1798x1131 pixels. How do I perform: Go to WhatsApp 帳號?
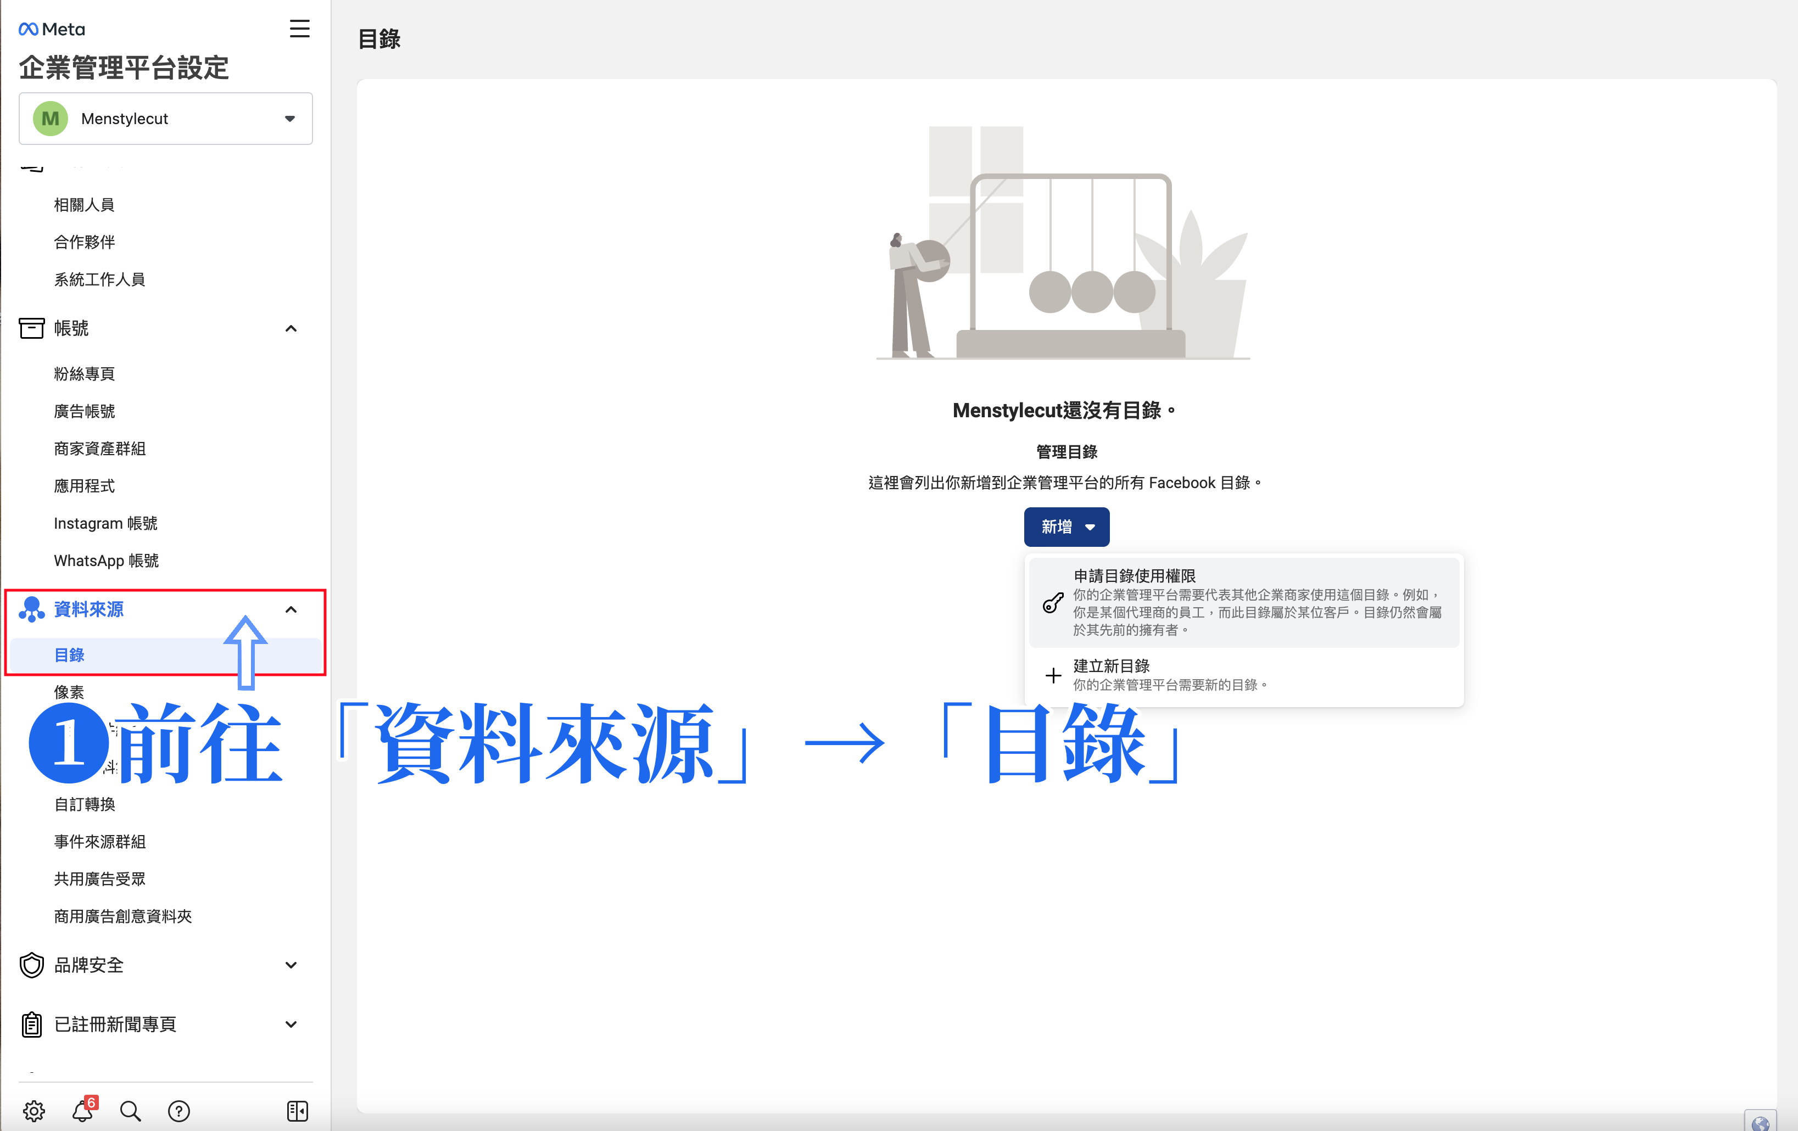106,561
